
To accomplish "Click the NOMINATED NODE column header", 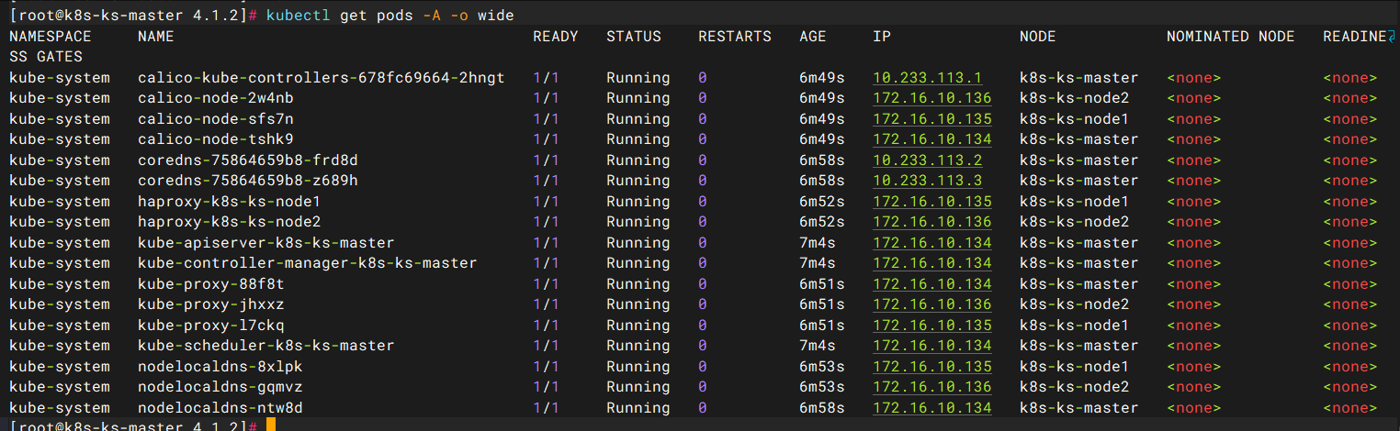I will 1231,37.
